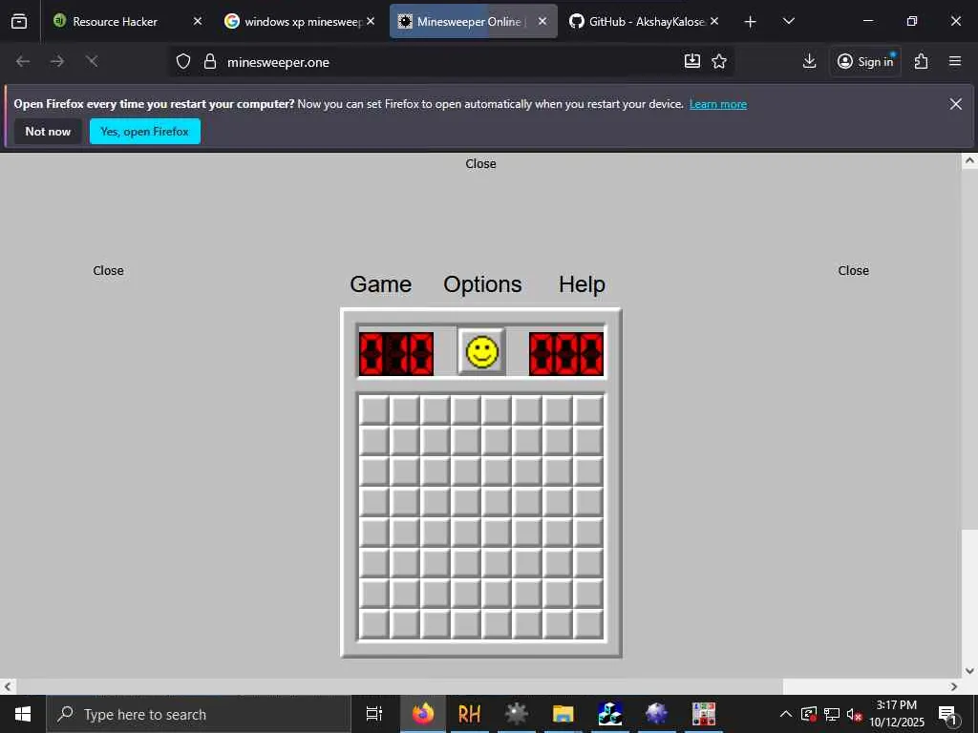Click the Firefox taskbar icon

pos(423,714)
